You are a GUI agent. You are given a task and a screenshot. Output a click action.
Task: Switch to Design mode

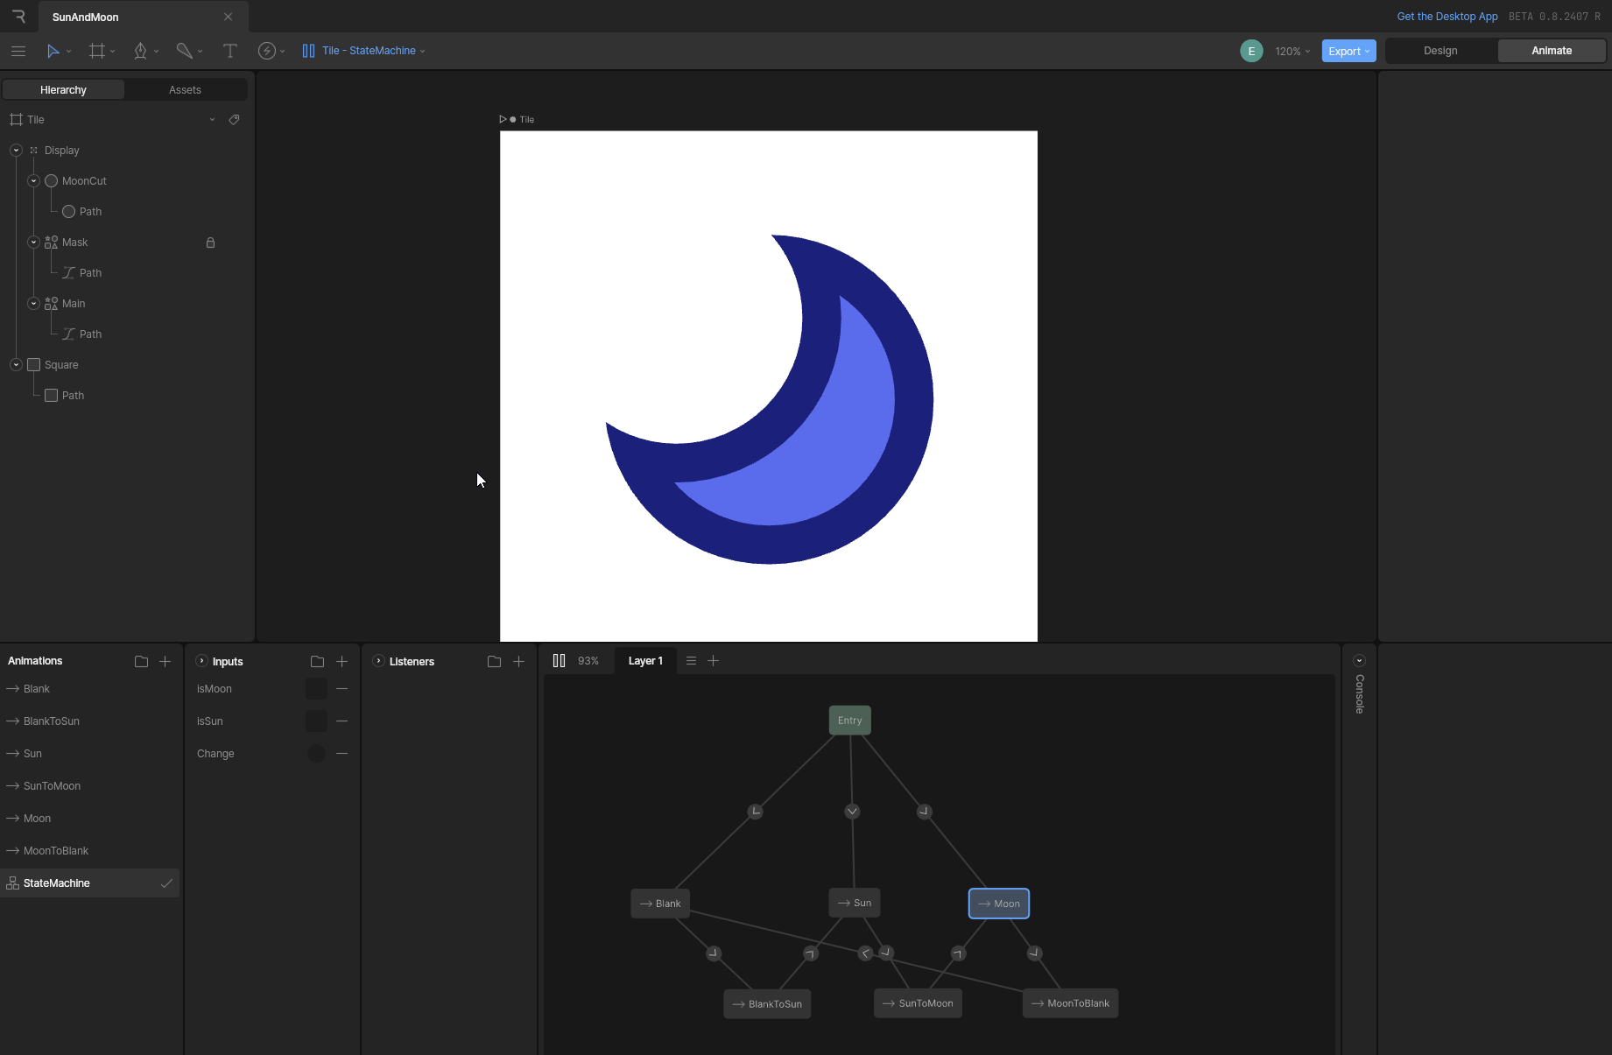pos(1440,51)
